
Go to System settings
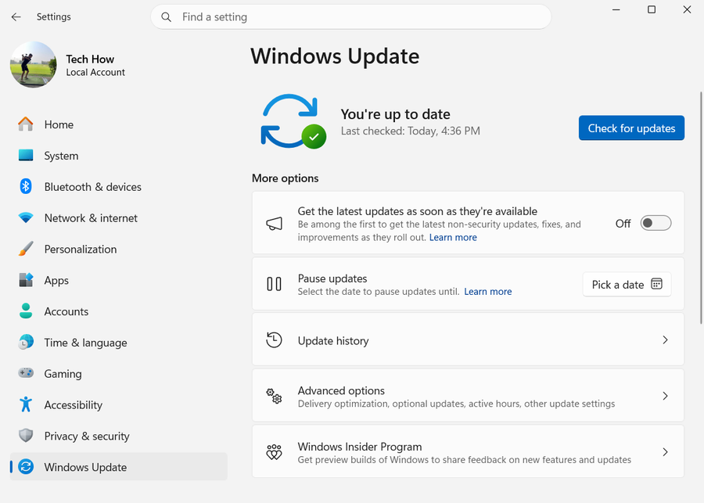[x=119, y=156]
